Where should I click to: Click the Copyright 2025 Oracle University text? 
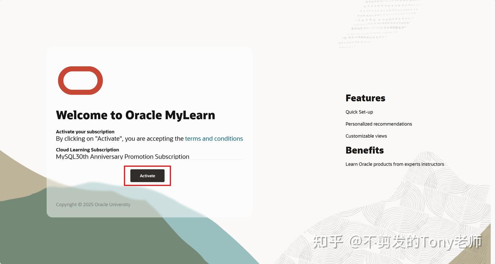93,205
